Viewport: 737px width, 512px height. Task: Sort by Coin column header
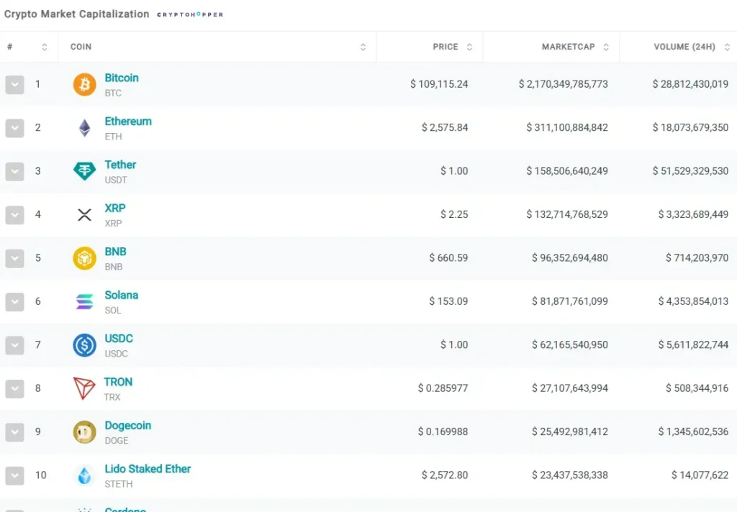click(81, 47)
